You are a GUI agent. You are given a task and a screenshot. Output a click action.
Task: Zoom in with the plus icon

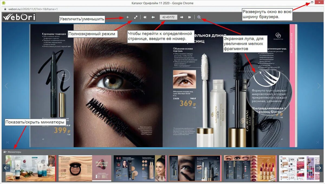click(128, 17)
